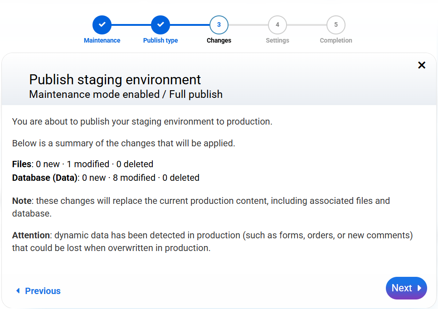Click the Publish type checkmark circle
The width and height of the screenshot is (438, 309).
click(161, 25)
